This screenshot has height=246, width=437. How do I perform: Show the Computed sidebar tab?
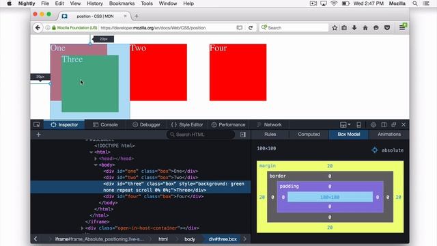pyautogui.click(x=309, y=134)
